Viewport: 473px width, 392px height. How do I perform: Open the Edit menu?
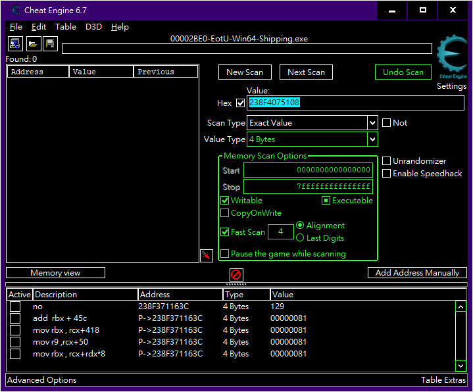[x=39, y=27]
